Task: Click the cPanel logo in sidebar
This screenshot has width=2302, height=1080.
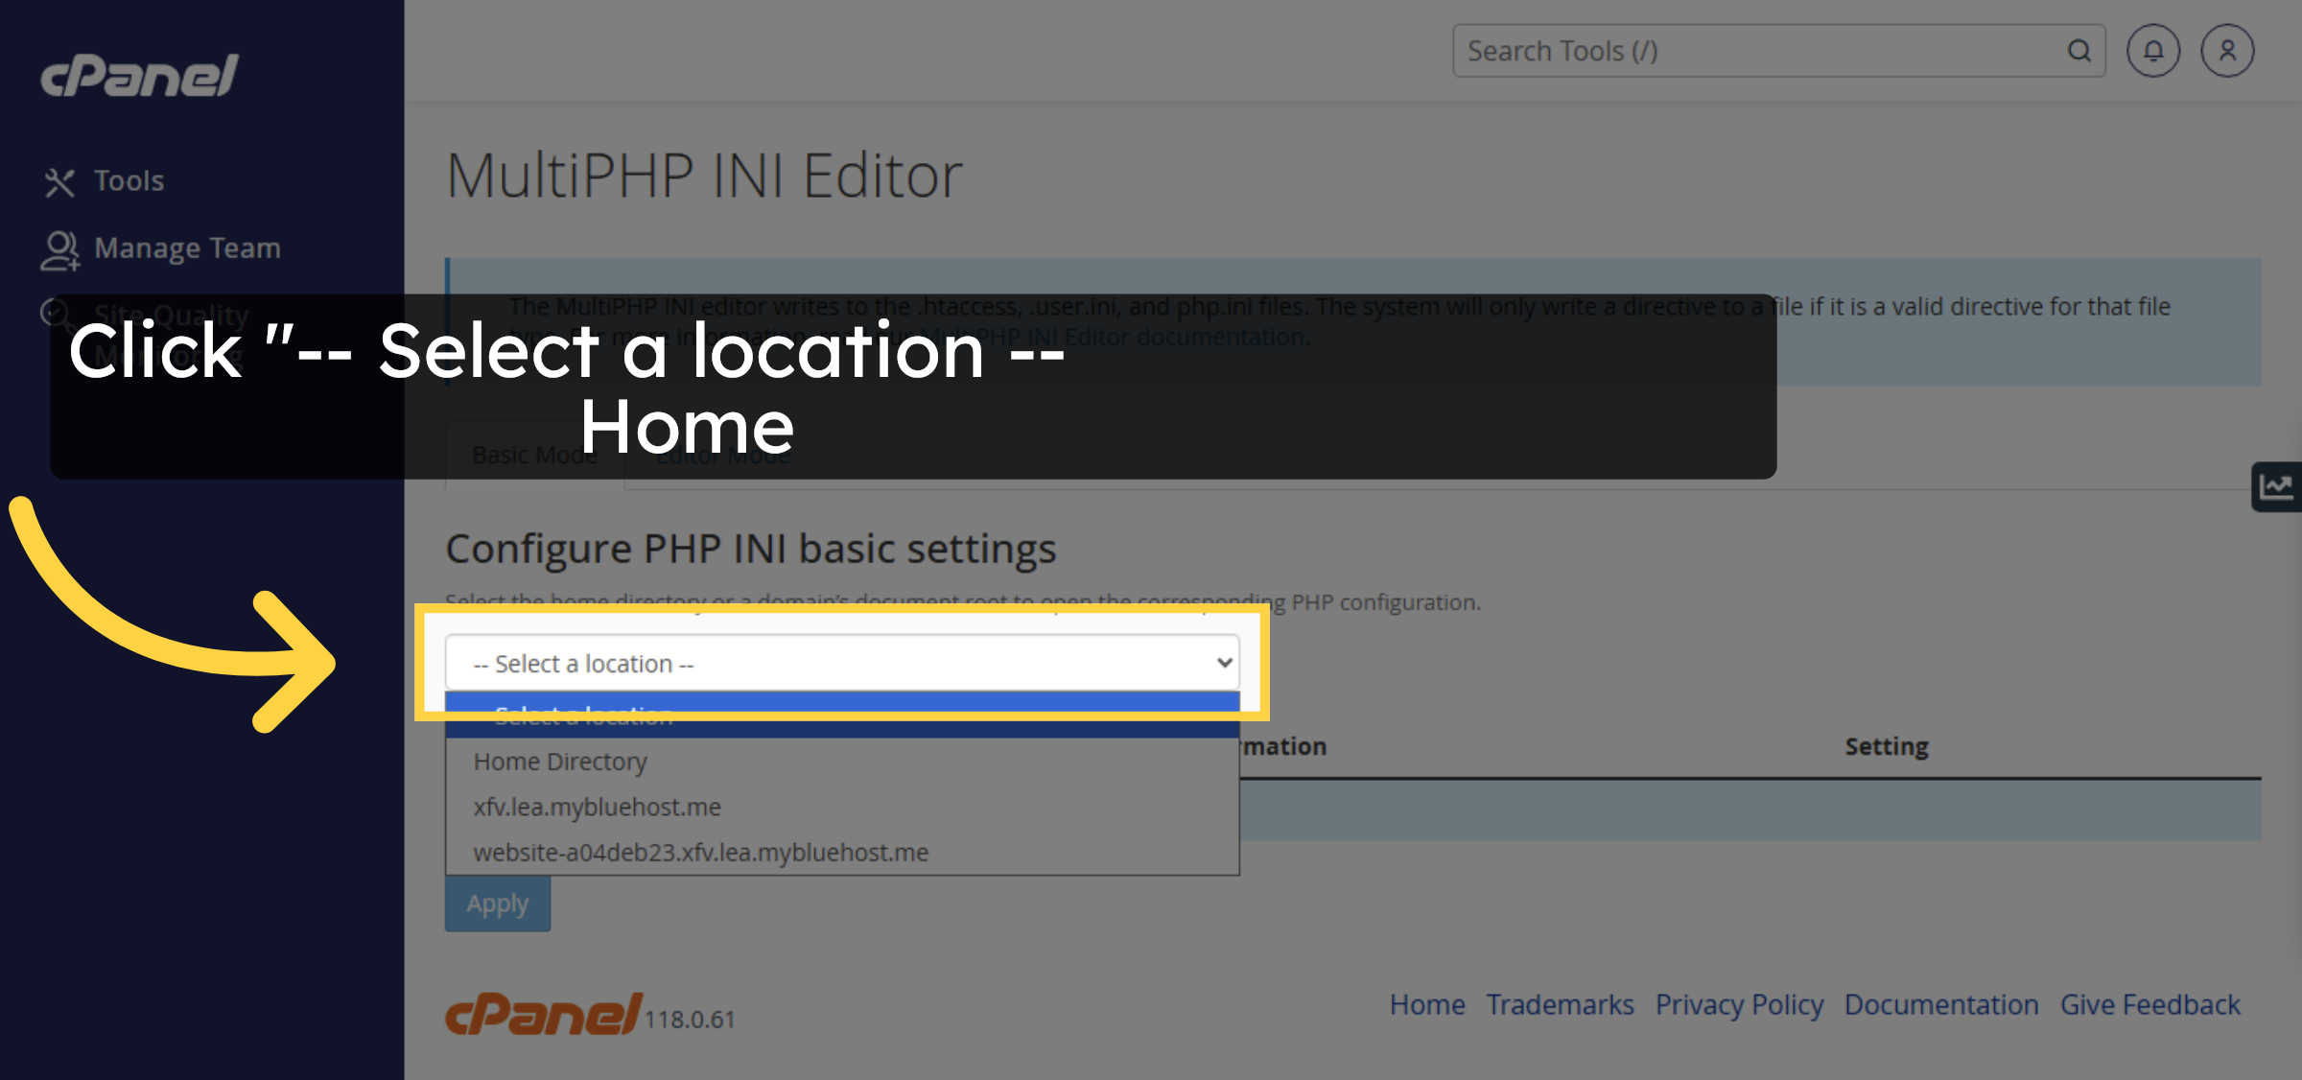Action: click(136, 77)
